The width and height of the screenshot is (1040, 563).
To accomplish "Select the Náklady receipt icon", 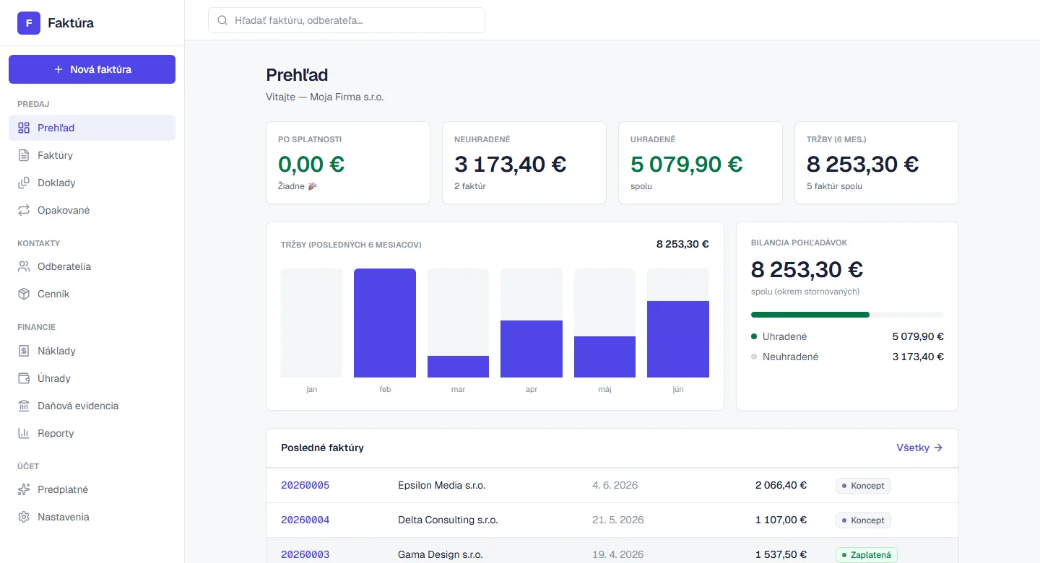I will pos(24,351).
